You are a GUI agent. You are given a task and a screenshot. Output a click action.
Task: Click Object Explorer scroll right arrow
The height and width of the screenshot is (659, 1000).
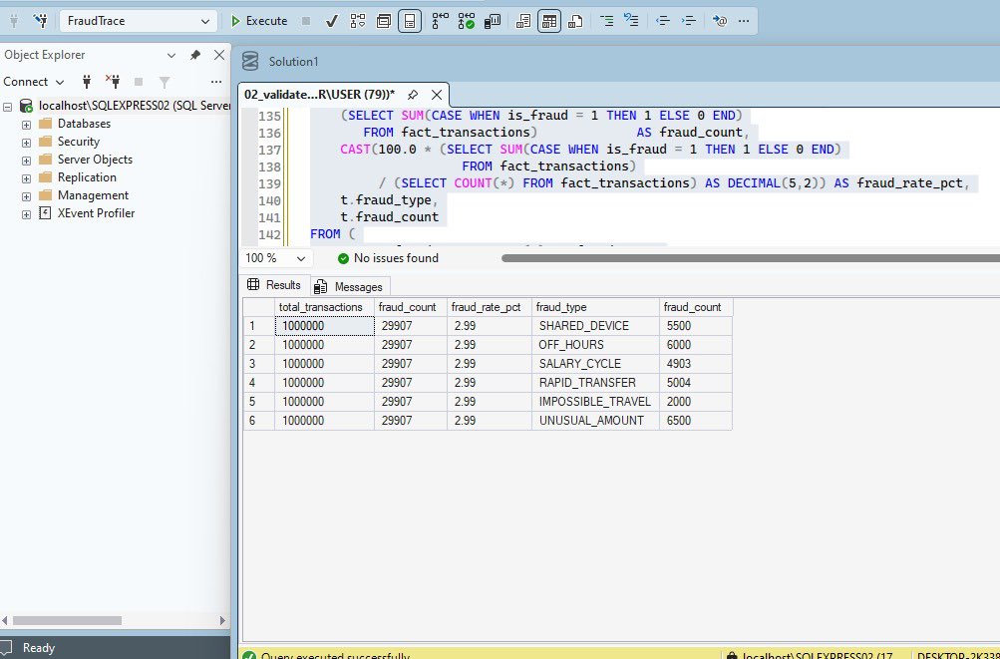coord(222,621)
